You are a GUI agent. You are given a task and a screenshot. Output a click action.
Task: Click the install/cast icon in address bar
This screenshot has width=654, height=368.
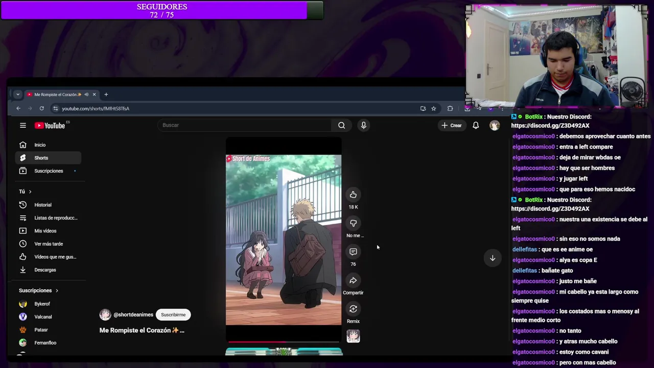tap(423, 108)
